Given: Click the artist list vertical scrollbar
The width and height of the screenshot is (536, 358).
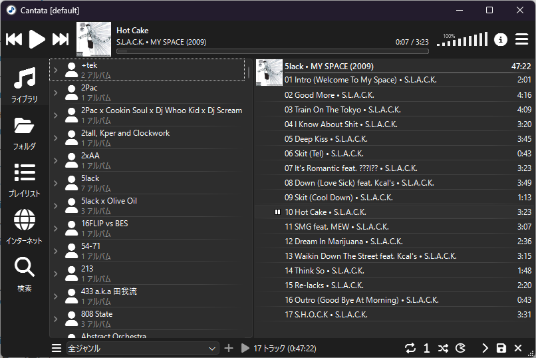Looking at the screenshot, I should [249, 73].
